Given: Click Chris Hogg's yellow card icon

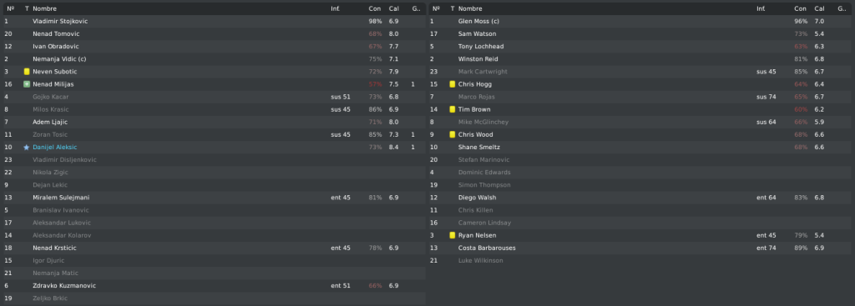Looking at the screenshot, I should tap(452, 84).
